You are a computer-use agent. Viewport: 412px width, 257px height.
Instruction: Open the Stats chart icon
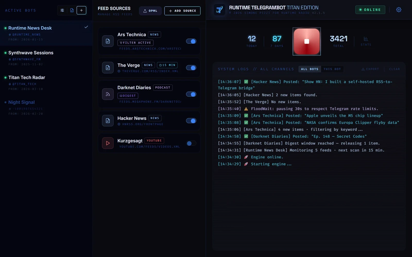[366, 41]
